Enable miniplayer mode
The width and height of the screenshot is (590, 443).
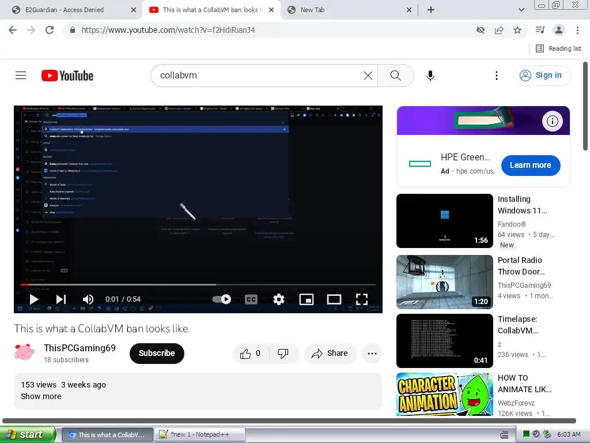point(307,299)
